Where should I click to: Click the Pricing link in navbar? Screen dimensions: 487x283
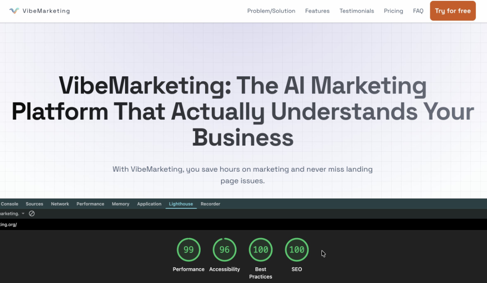pyautogui.click(x=393, y=11)
